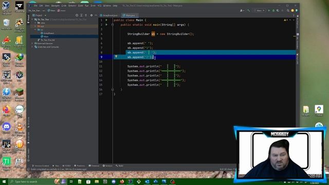
Task: Click the Collapse All icon in Project panel
Action: (x=86, y=15)
